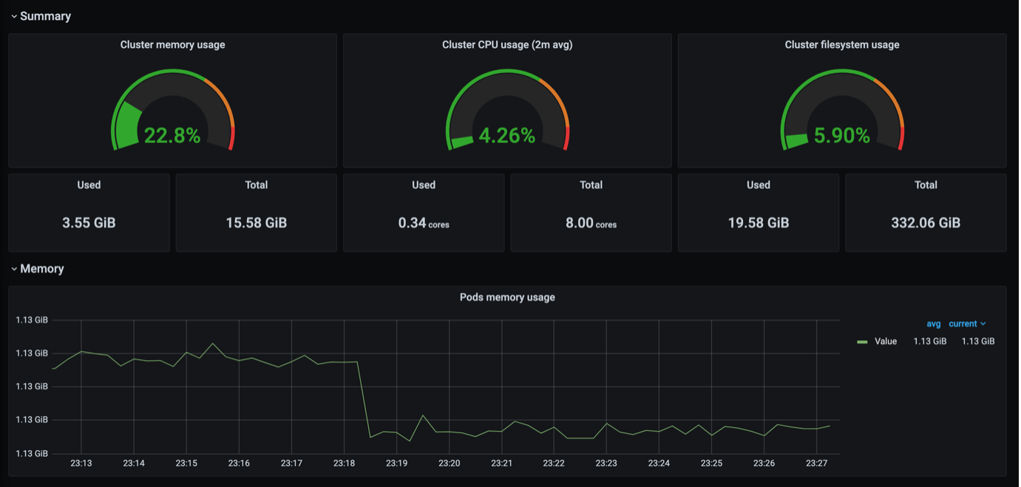1021x487 pixels.
Task: Click the 4.26% CPU gauge
Action: click(x=507, y=111)
